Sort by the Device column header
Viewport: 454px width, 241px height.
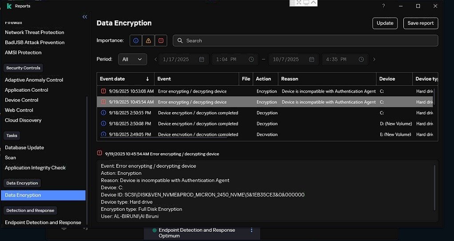click(x=394, y=79)
